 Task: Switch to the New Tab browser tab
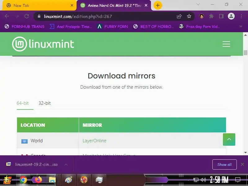tap(39, 5)
